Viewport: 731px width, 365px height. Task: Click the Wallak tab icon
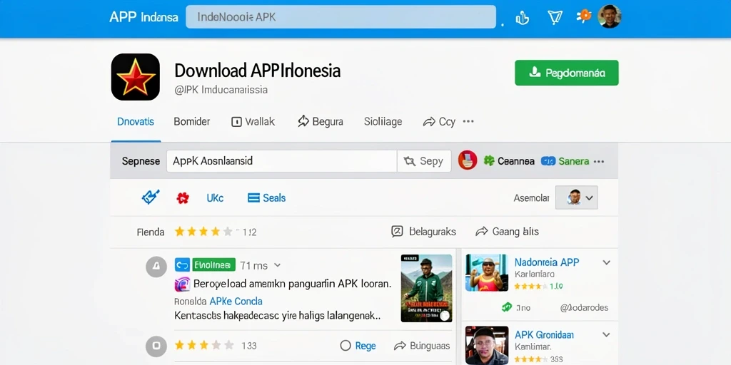point(236,122)
